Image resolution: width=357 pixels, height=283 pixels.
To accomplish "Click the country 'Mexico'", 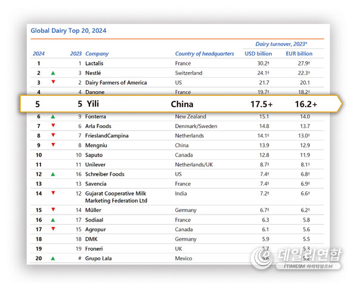I will point(184,259).
